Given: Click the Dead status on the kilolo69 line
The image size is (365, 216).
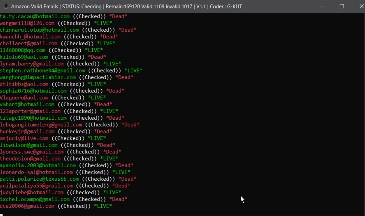Looking at the screenshot, I should [x=97, y=57].
